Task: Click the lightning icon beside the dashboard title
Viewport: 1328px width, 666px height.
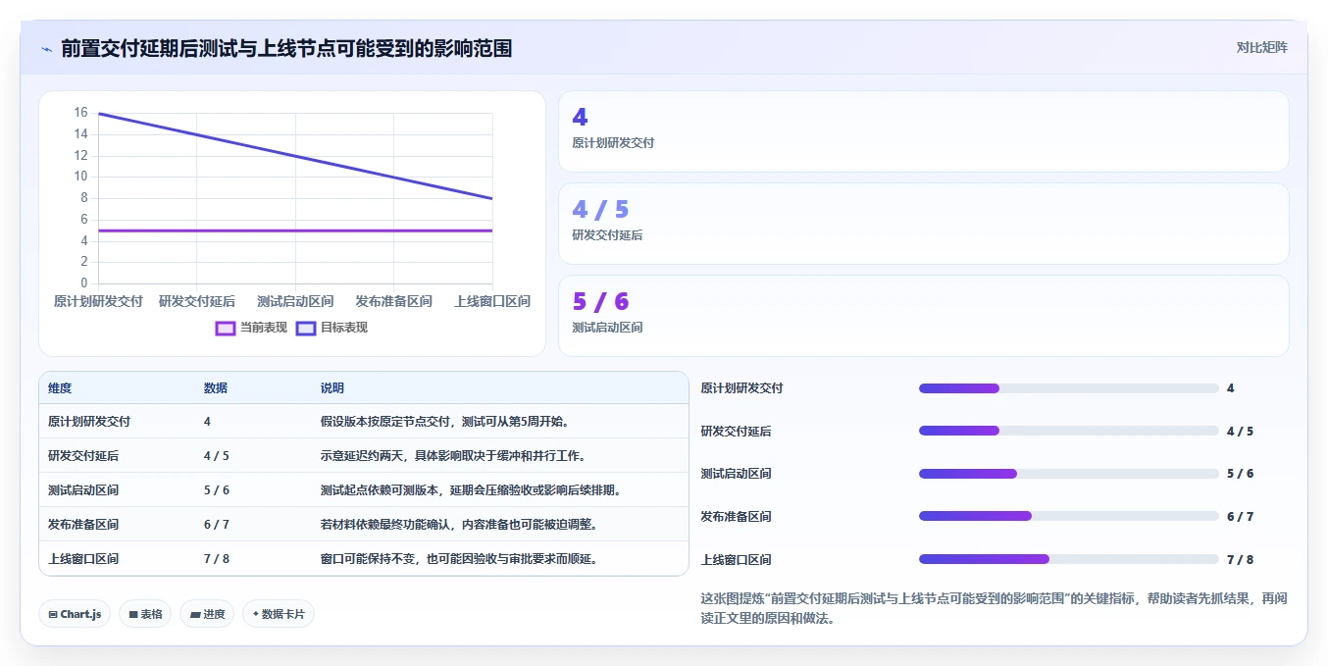Action: pyautogui.click(x=46, y=48)
